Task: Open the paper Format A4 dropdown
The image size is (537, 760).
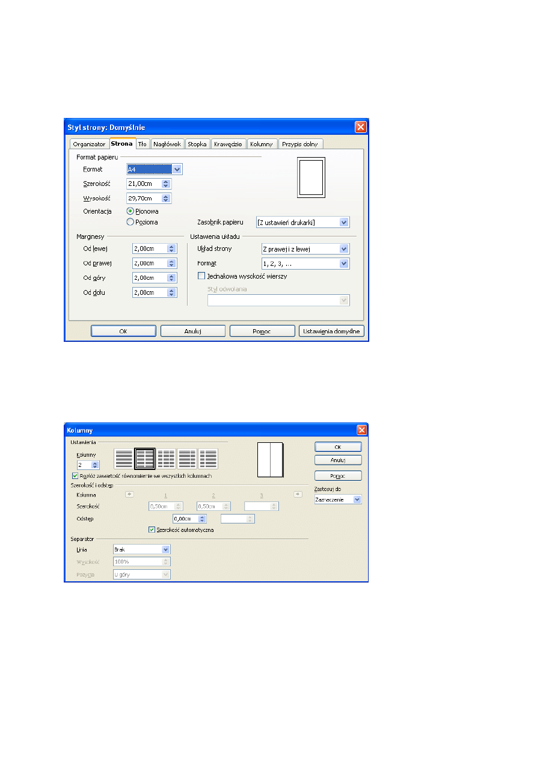Action: [177, 170]
